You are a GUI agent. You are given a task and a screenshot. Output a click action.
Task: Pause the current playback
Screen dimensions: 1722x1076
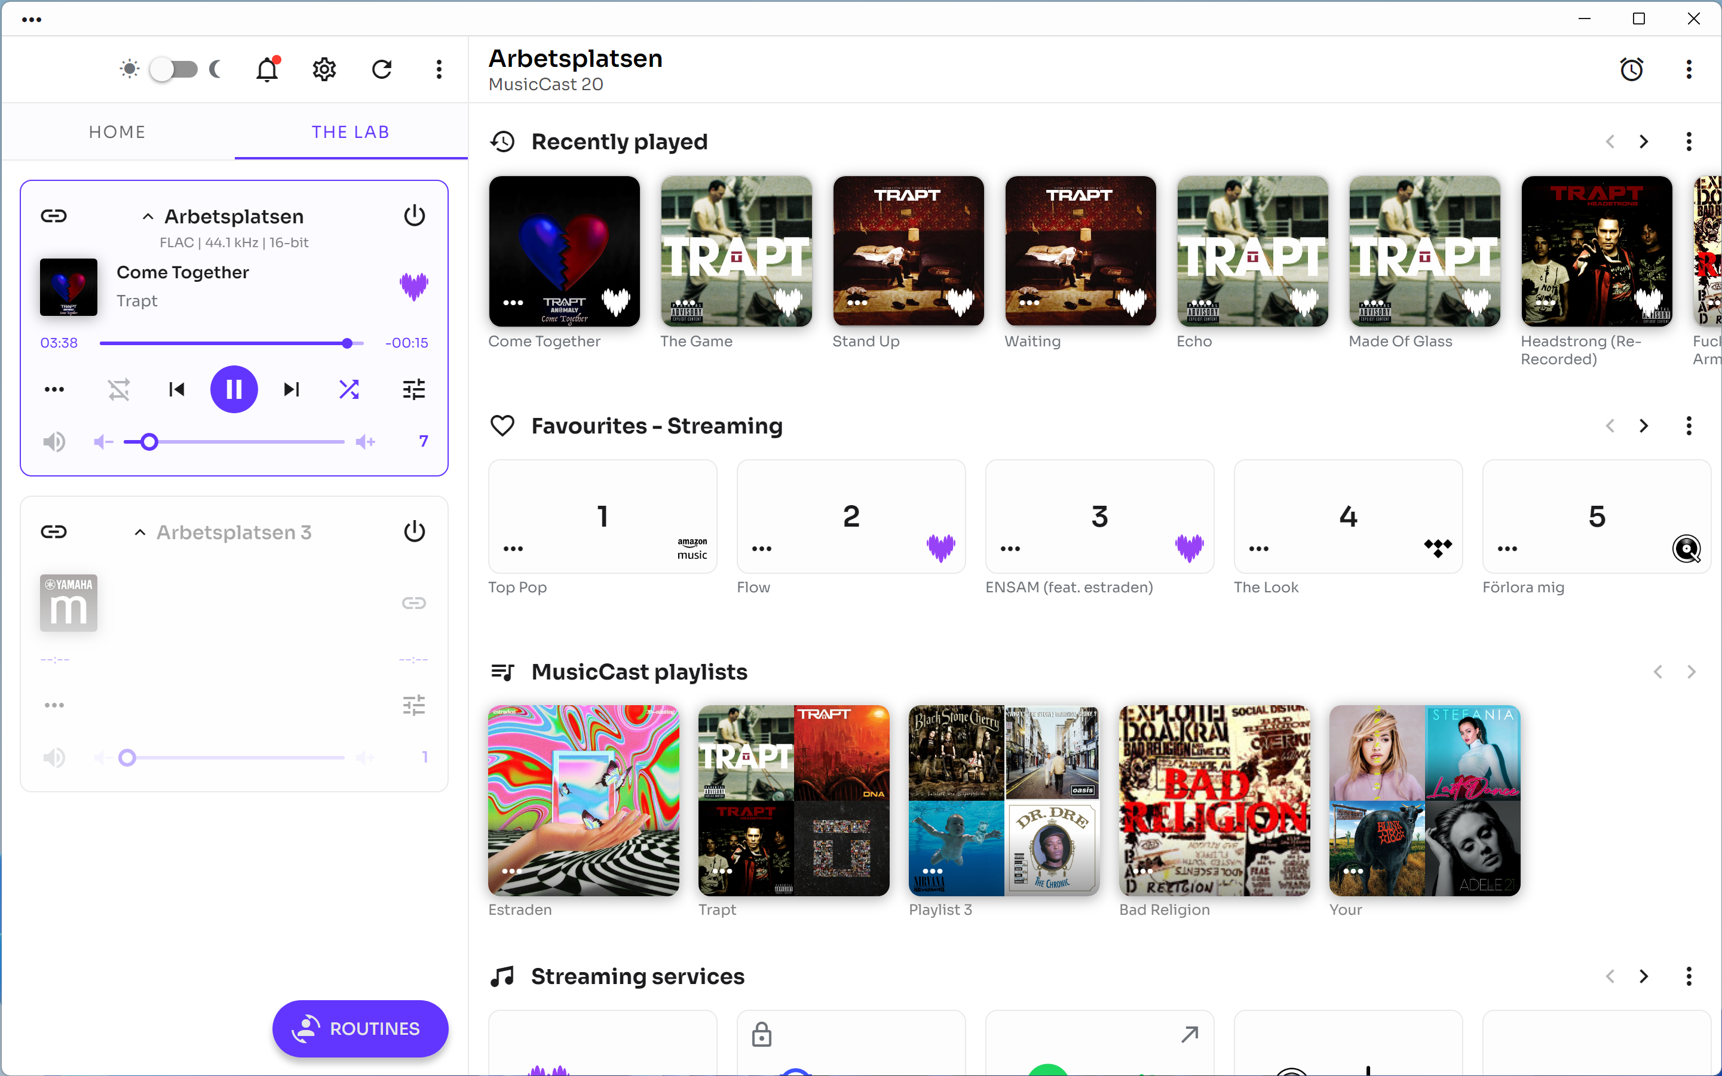tap(234, 389)
